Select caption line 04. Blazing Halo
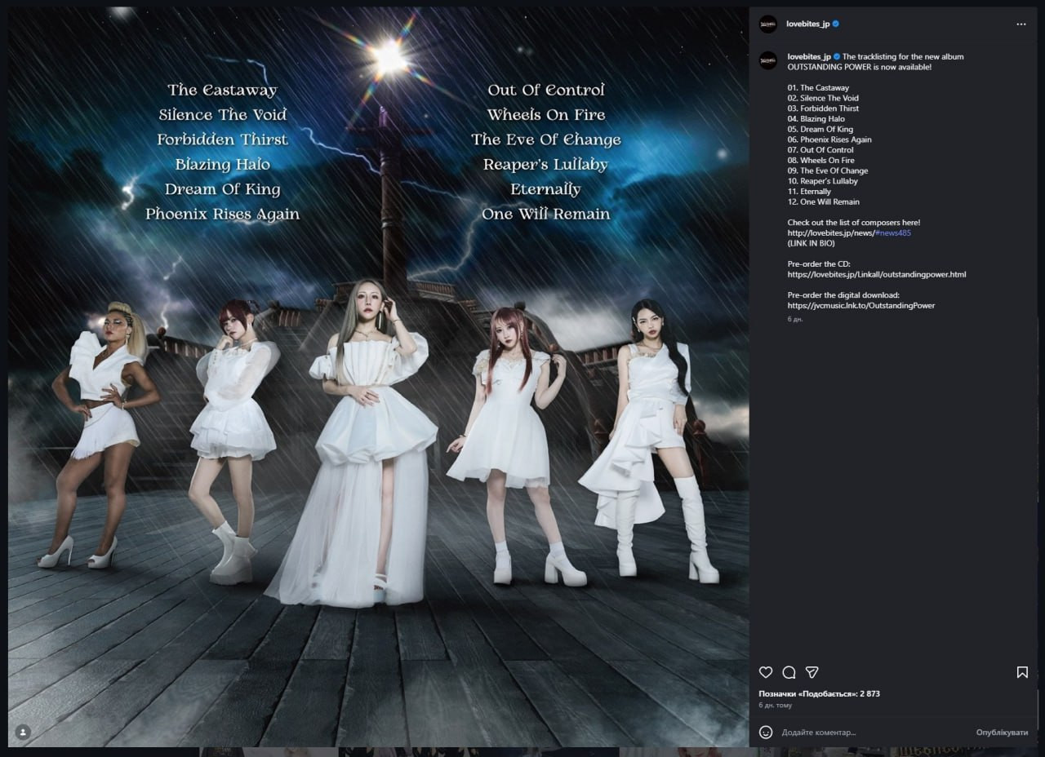The width and height of the screenshot is (1045, 757). 816,118
